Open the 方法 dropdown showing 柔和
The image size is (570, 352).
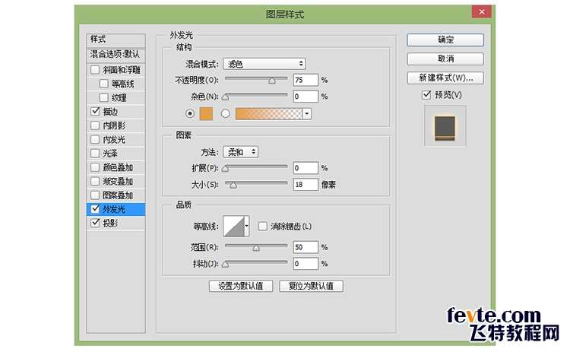click(x=241, y=151)
